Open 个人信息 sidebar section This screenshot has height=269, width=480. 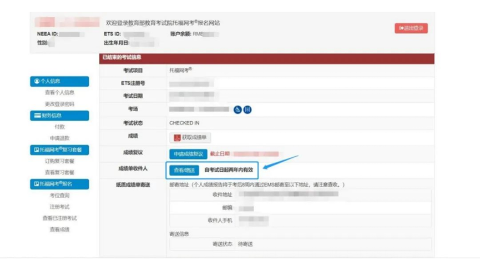(59, 81)
